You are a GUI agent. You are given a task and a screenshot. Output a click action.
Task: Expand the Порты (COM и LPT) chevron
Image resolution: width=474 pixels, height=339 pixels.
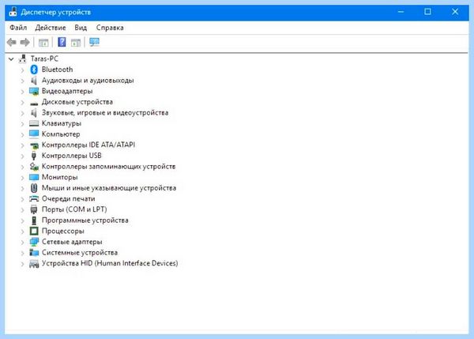pyautogui.click(x=23, y=210)
